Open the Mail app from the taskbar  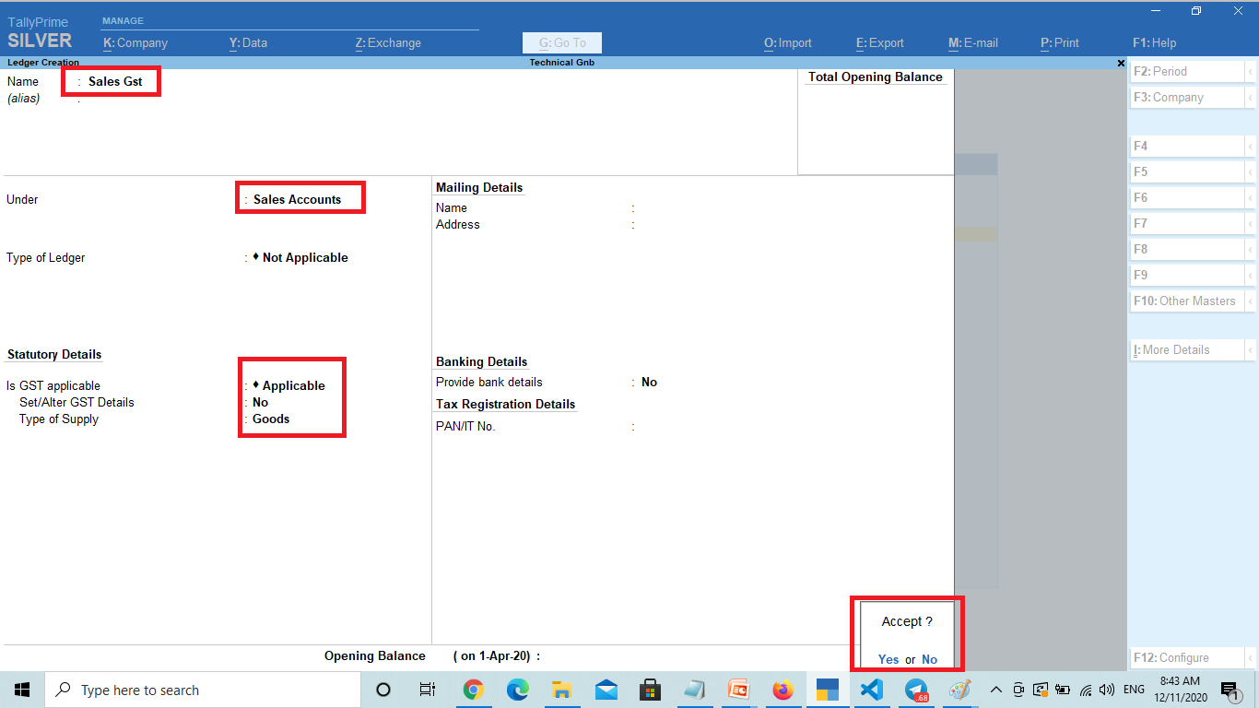click(606, 690)
